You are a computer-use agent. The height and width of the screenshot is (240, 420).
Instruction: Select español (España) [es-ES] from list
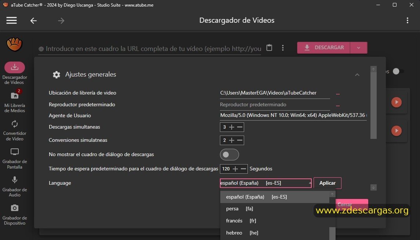275,197
